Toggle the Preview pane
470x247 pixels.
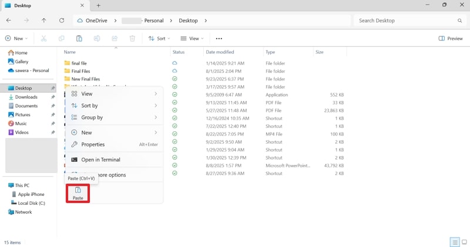pyautogui.click(x=451, y=39)
